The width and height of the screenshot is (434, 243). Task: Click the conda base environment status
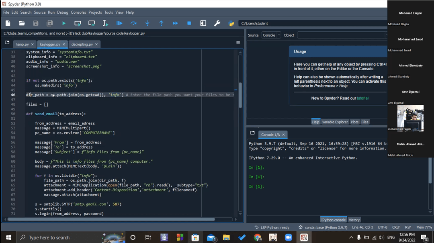coord(323,227)
